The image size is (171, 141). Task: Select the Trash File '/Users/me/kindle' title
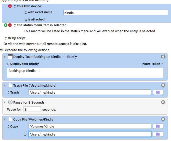35,85
